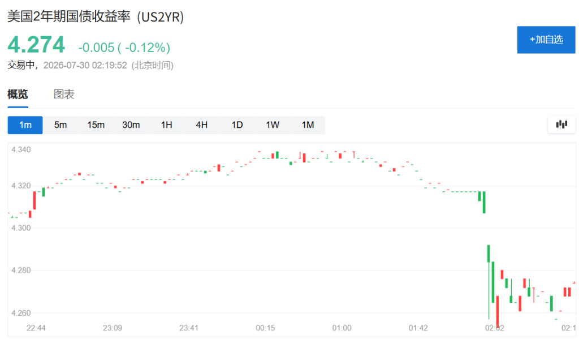The image size is (579, 339).
Task: Select the 30m interval button
Action: pyautogui.click(x=131, y=125)
